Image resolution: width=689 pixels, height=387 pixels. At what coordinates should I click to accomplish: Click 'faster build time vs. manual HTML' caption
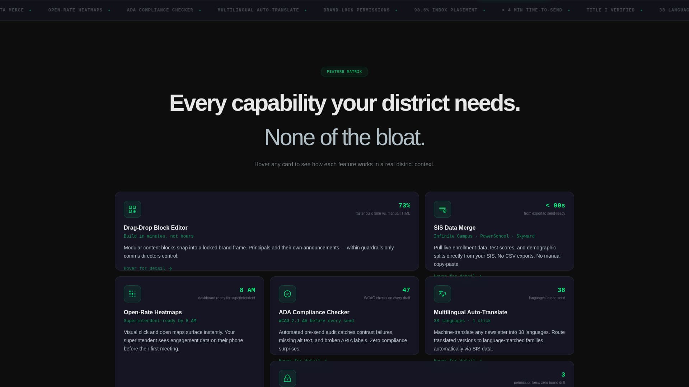(383, 214)
